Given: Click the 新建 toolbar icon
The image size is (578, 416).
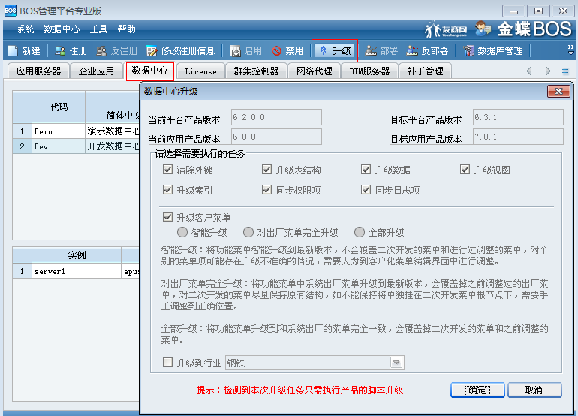Looking at the screenshot, I should tap(13, 51).
